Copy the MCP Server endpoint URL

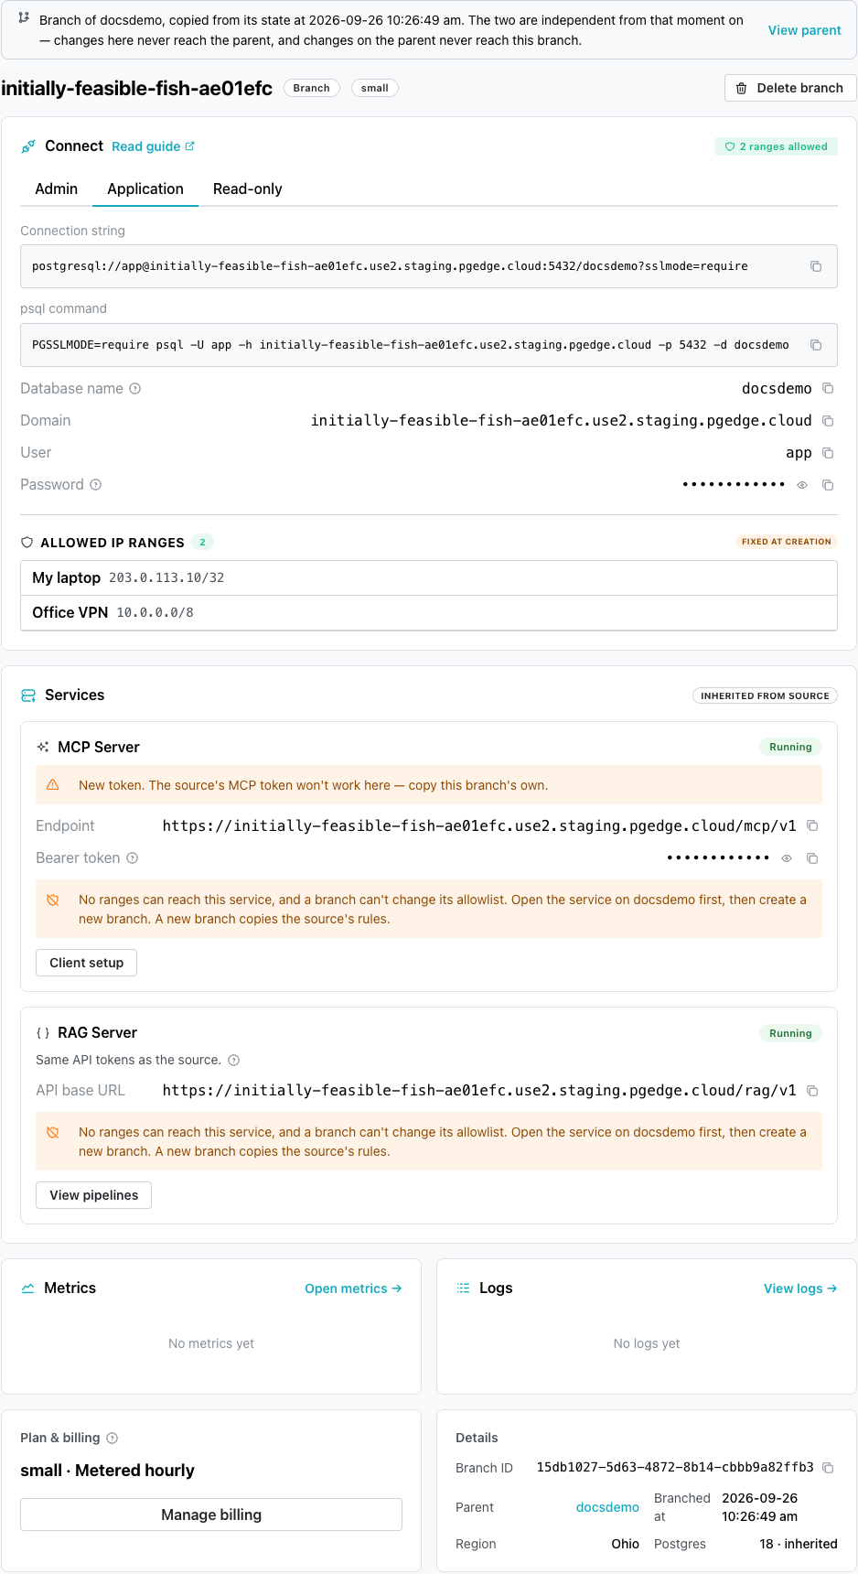coord(812,825)
